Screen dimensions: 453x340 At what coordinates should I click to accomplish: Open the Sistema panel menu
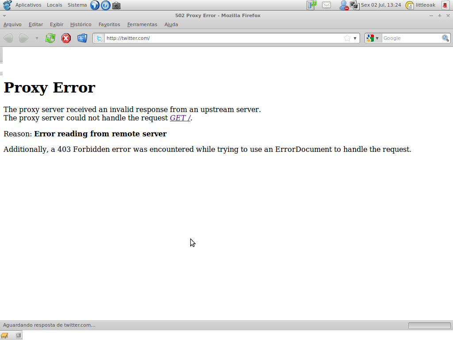(77, 5)
